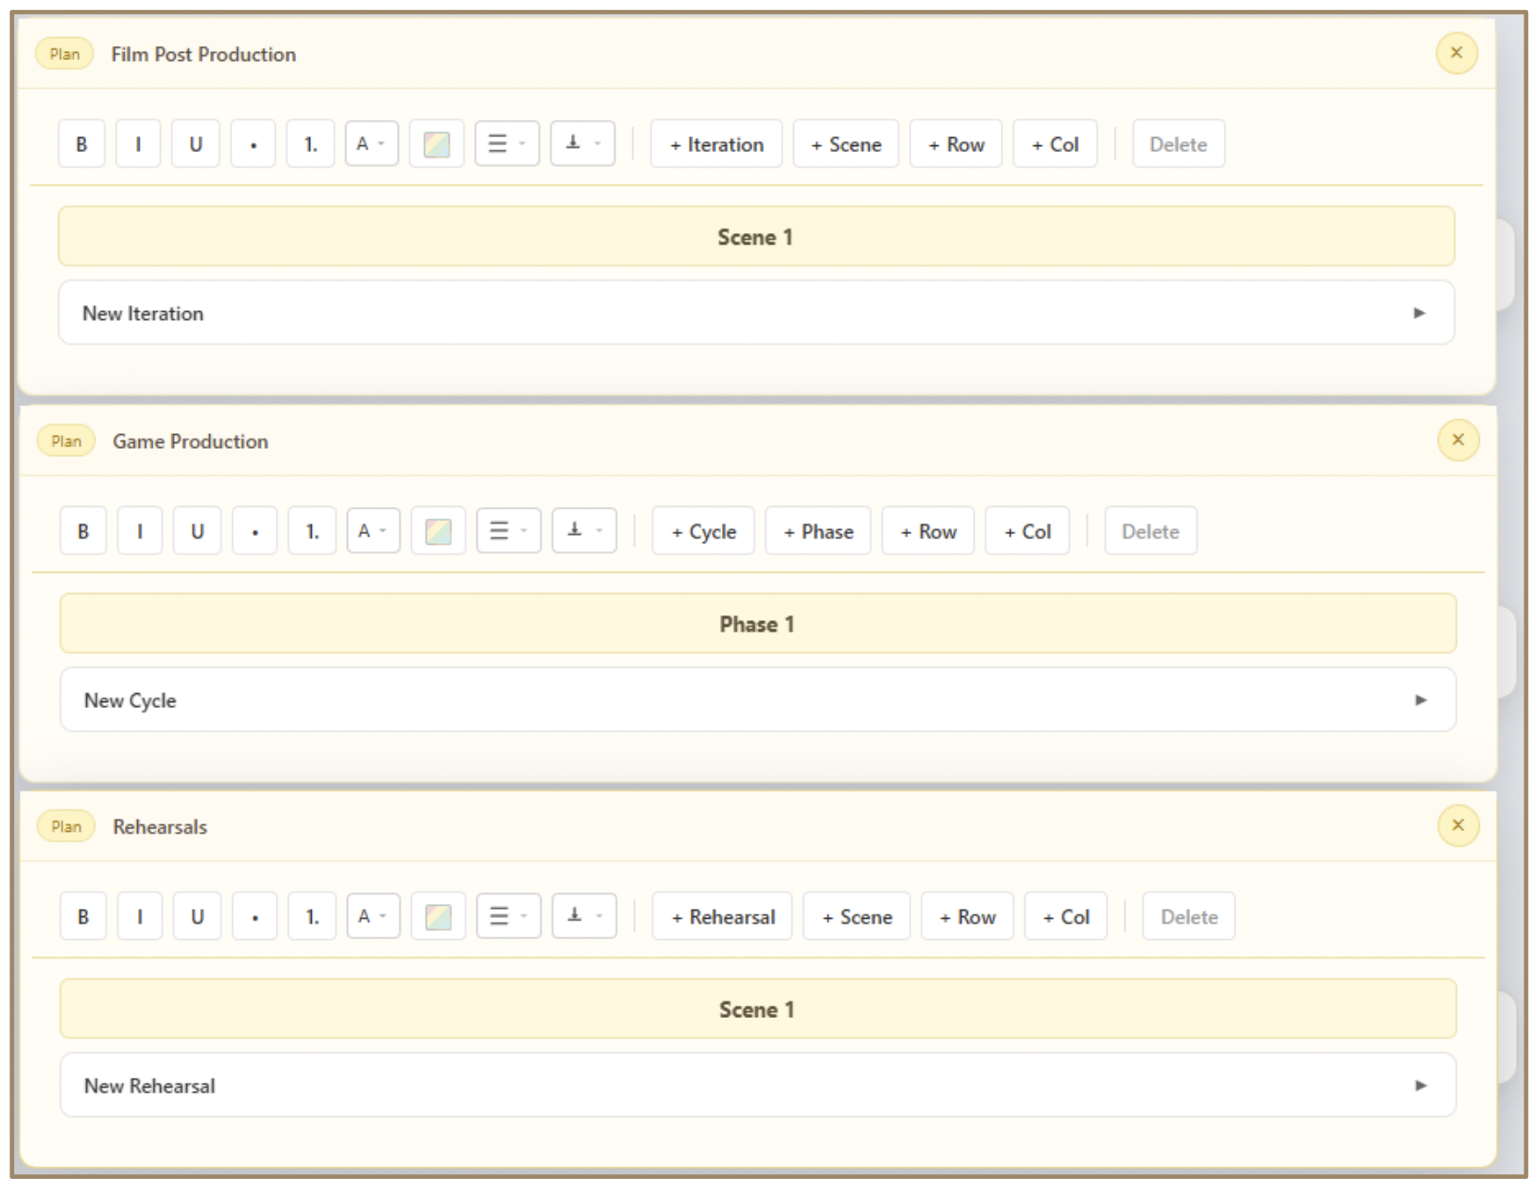Insert numbered list in Game Production
Image resolution: width=1540 pixels, height=1190 pixels.
click(312, 531)
